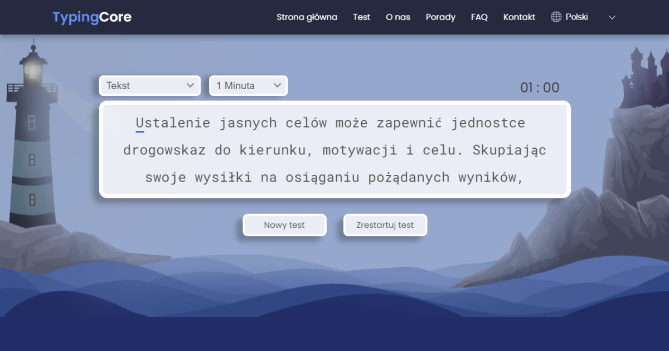Open the language selector chevron
Image resolution: width=669 pixels, height=351 pixels.
612,17
